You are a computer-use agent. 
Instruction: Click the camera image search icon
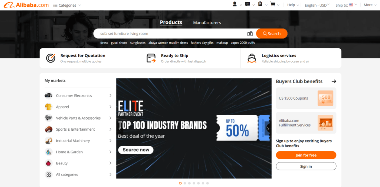point(250,34)
